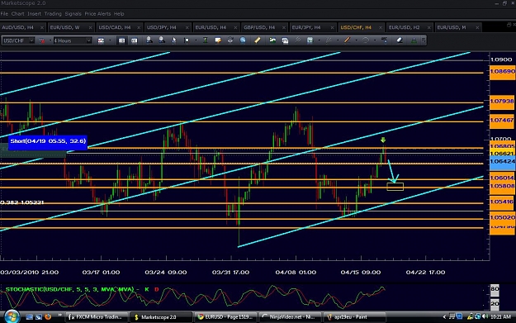Click the Windows Start orb

pyautogui.click(x=12, y=316)
